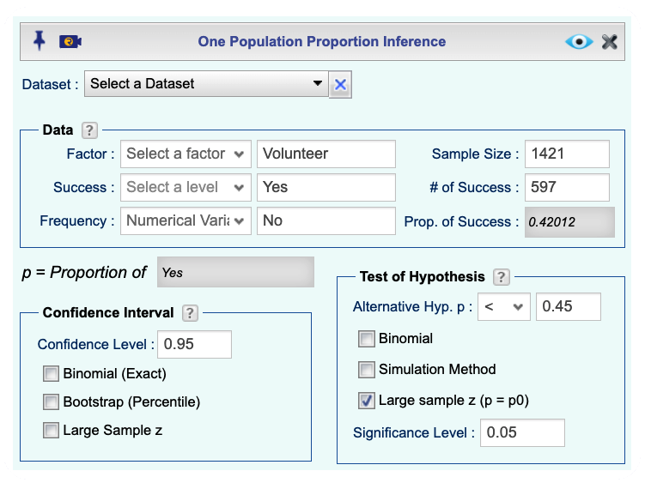Check the Simulation Method option
The image size is (645, 483).
click(366, 370)
